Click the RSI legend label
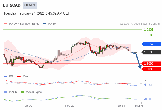The height and width of the screenshot is (110, 162). coord(11,76)
